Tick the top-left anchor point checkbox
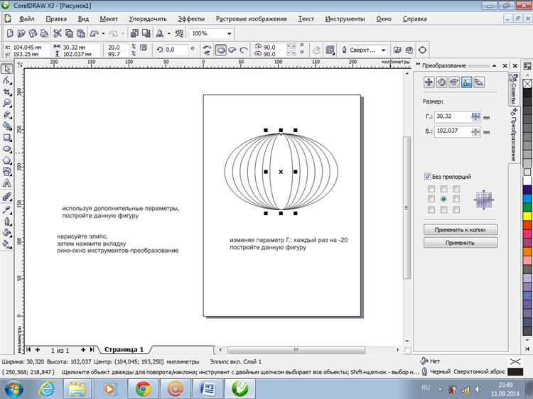533x399 pixels. [x=431, y=189]
